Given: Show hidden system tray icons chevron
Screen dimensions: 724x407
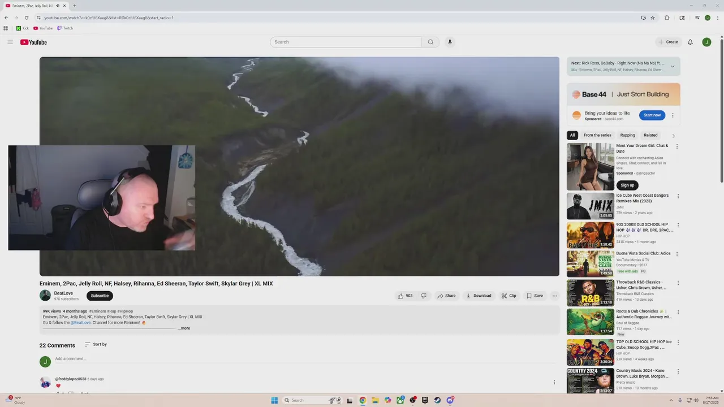Looking at the screenshot, I should (x=671, y=400).
